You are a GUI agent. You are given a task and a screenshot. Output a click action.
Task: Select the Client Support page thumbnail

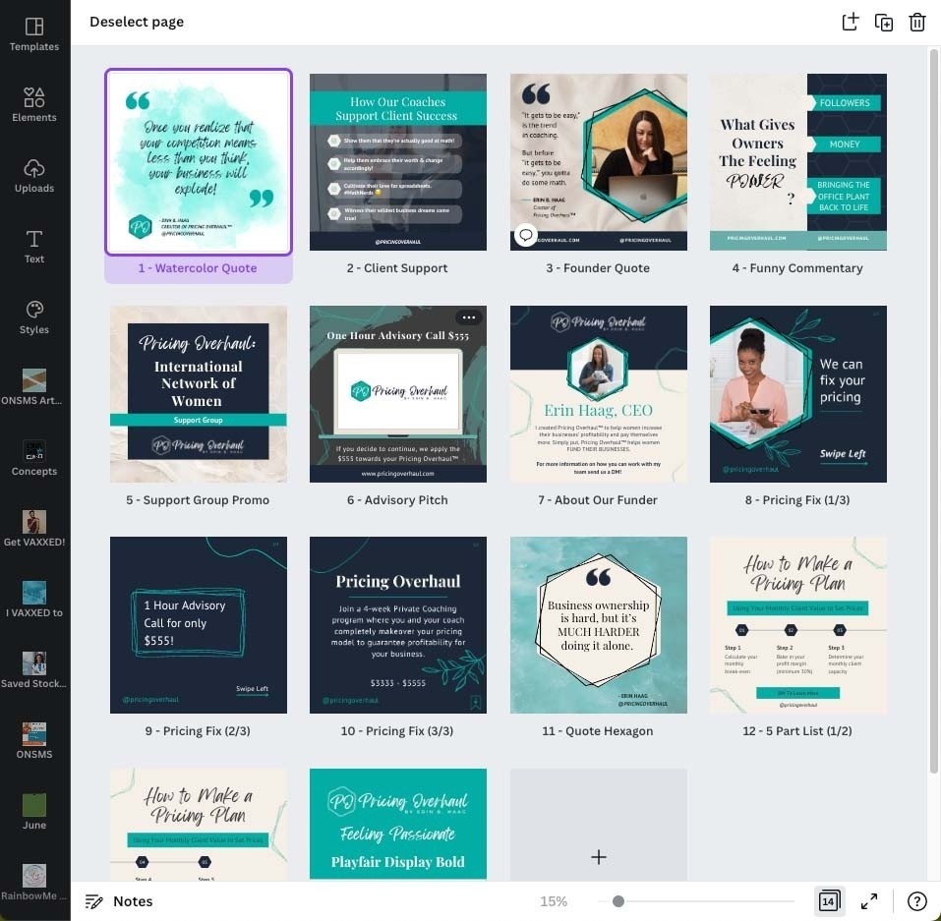coord(398,162)
